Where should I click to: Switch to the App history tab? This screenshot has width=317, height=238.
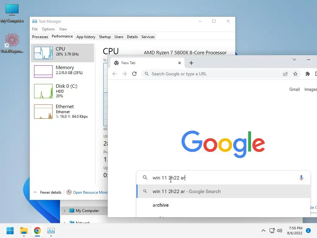coord(86,37)
